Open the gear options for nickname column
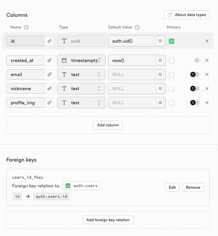This screenshot has width=218, height=236. click(197, 88)
